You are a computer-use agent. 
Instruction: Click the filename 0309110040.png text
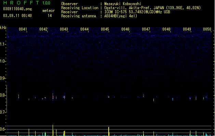(x=17, y=9)
